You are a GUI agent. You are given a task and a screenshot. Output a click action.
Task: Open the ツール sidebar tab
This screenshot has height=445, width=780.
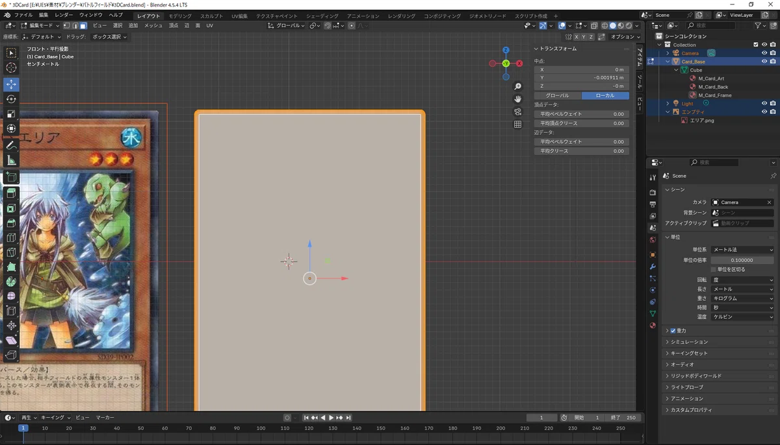[x=640, y=81]
